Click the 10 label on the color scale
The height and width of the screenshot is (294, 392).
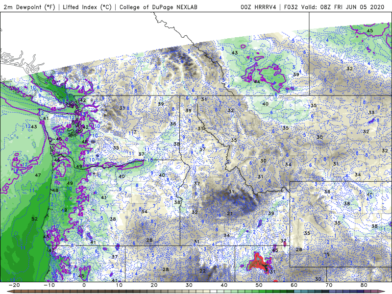(119, 285)
